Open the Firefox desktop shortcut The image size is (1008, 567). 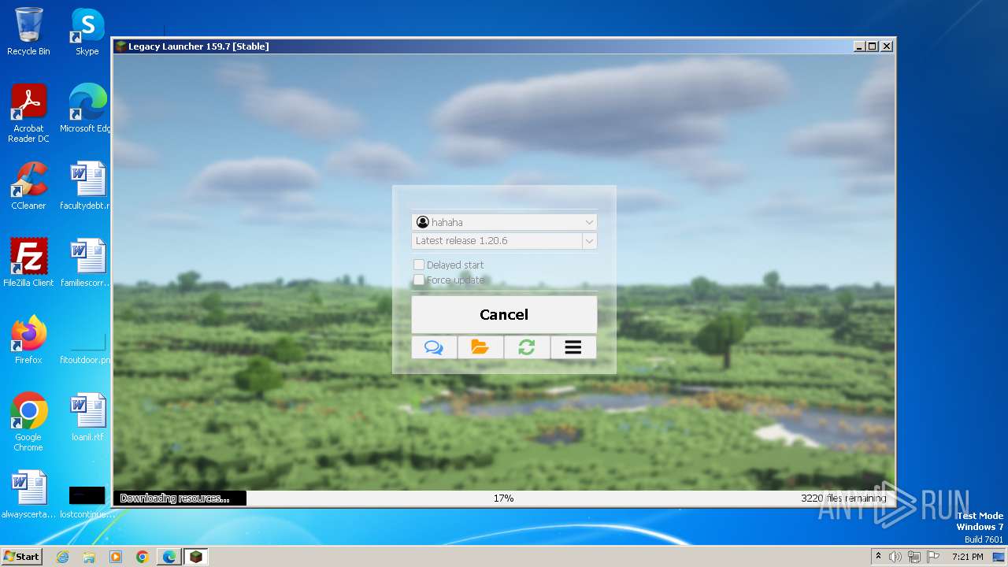pos(28,340)
